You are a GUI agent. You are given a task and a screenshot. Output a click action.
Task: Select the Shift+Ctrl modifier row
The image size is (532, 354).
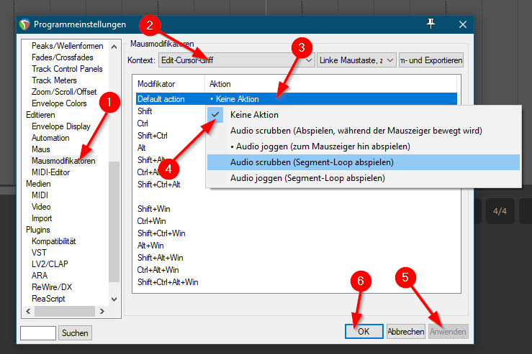[153, 136]
